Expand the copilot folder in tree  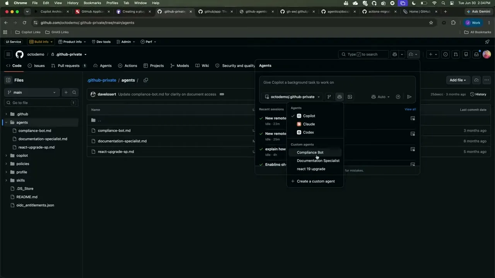click(6, 156)
